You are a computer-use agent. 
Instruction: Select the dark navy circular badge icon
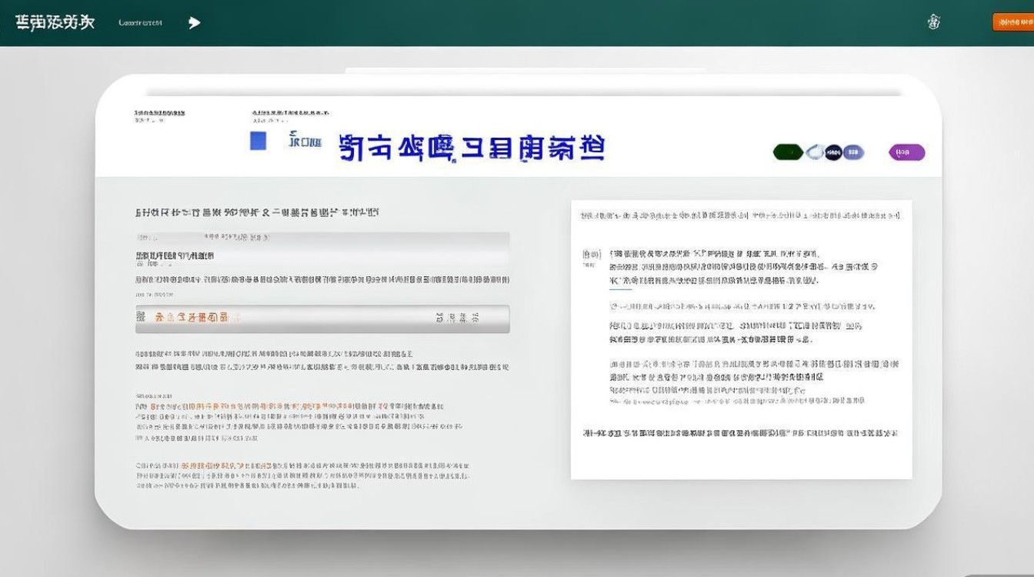tap(833, 152)
